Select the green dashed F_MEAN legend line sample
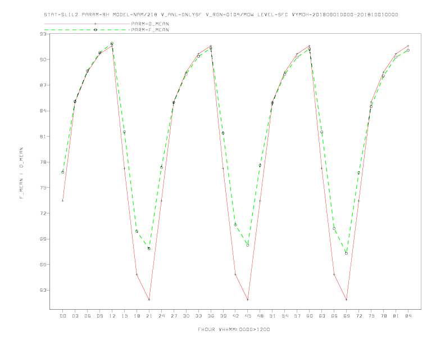 pyautogui.click(x=87, y=30)
